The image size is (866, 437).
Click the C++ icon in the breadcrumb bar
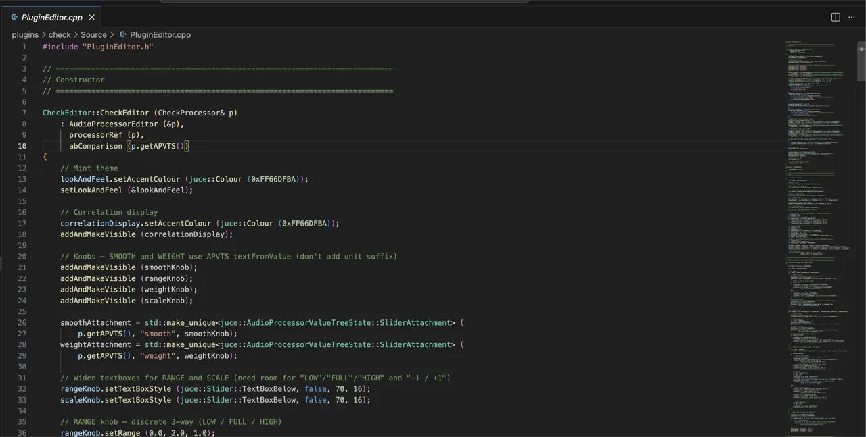pos(122,34)
